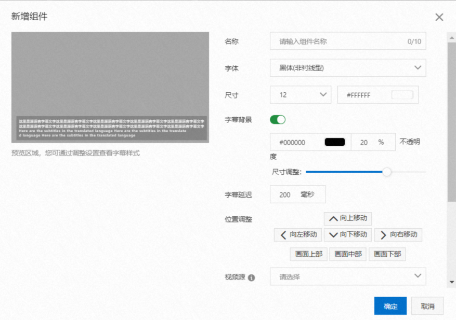
Task: Open the 尺寸 font size dropdown
Action: (300, 94)
